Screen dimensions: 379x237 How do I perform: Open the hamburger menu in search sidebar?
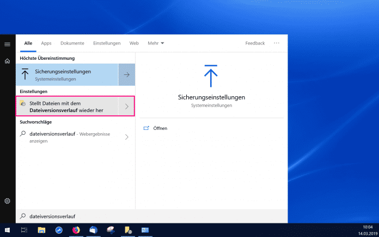pos(7,43)
